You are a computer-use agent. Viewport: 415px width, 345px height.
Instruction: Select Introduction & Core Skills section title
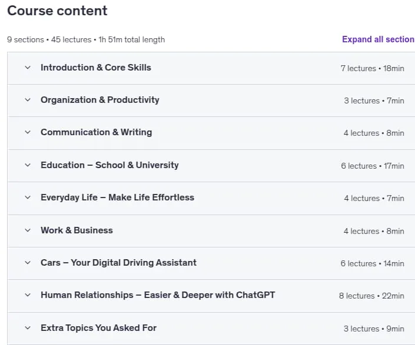point(96,68)
